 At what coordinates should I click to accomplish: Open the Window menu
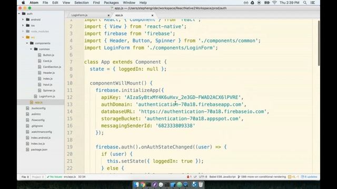coord(129,3)
